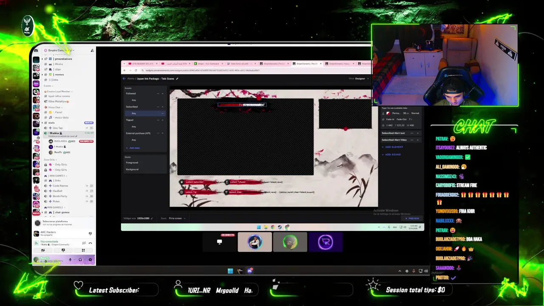Collapse MINI GAMES 1 category
This screenshot has height=306, width=544.
[55, 176]
